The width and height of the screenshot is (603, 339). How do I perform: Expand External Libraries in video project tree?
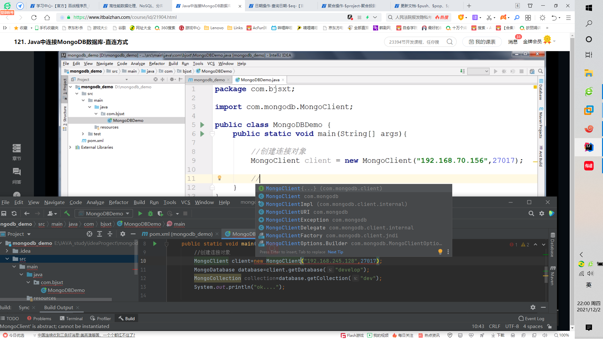pos(70,147)
